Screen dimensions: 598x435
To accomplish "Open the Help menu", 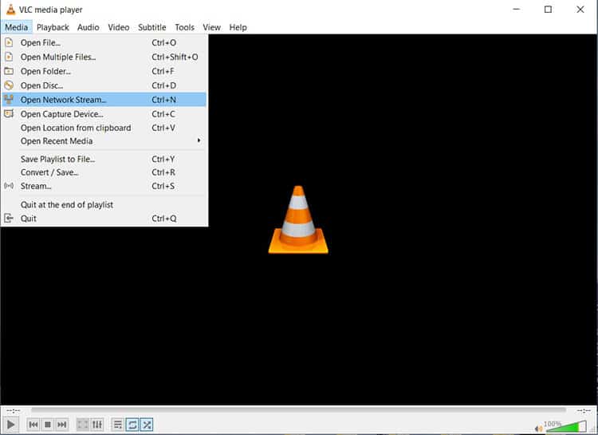I will click(x=238, y=27).
